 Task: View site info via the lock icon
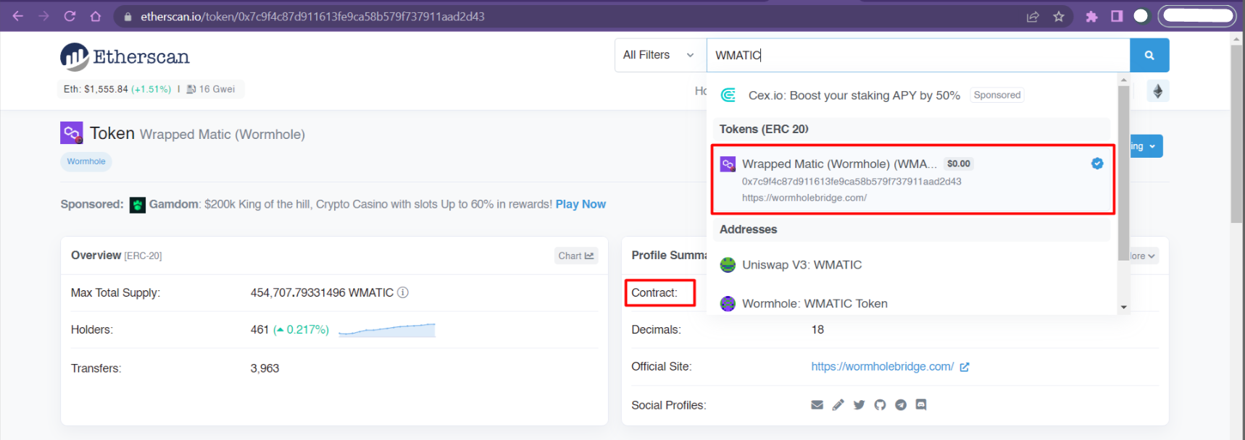click(x=128, y=17)
